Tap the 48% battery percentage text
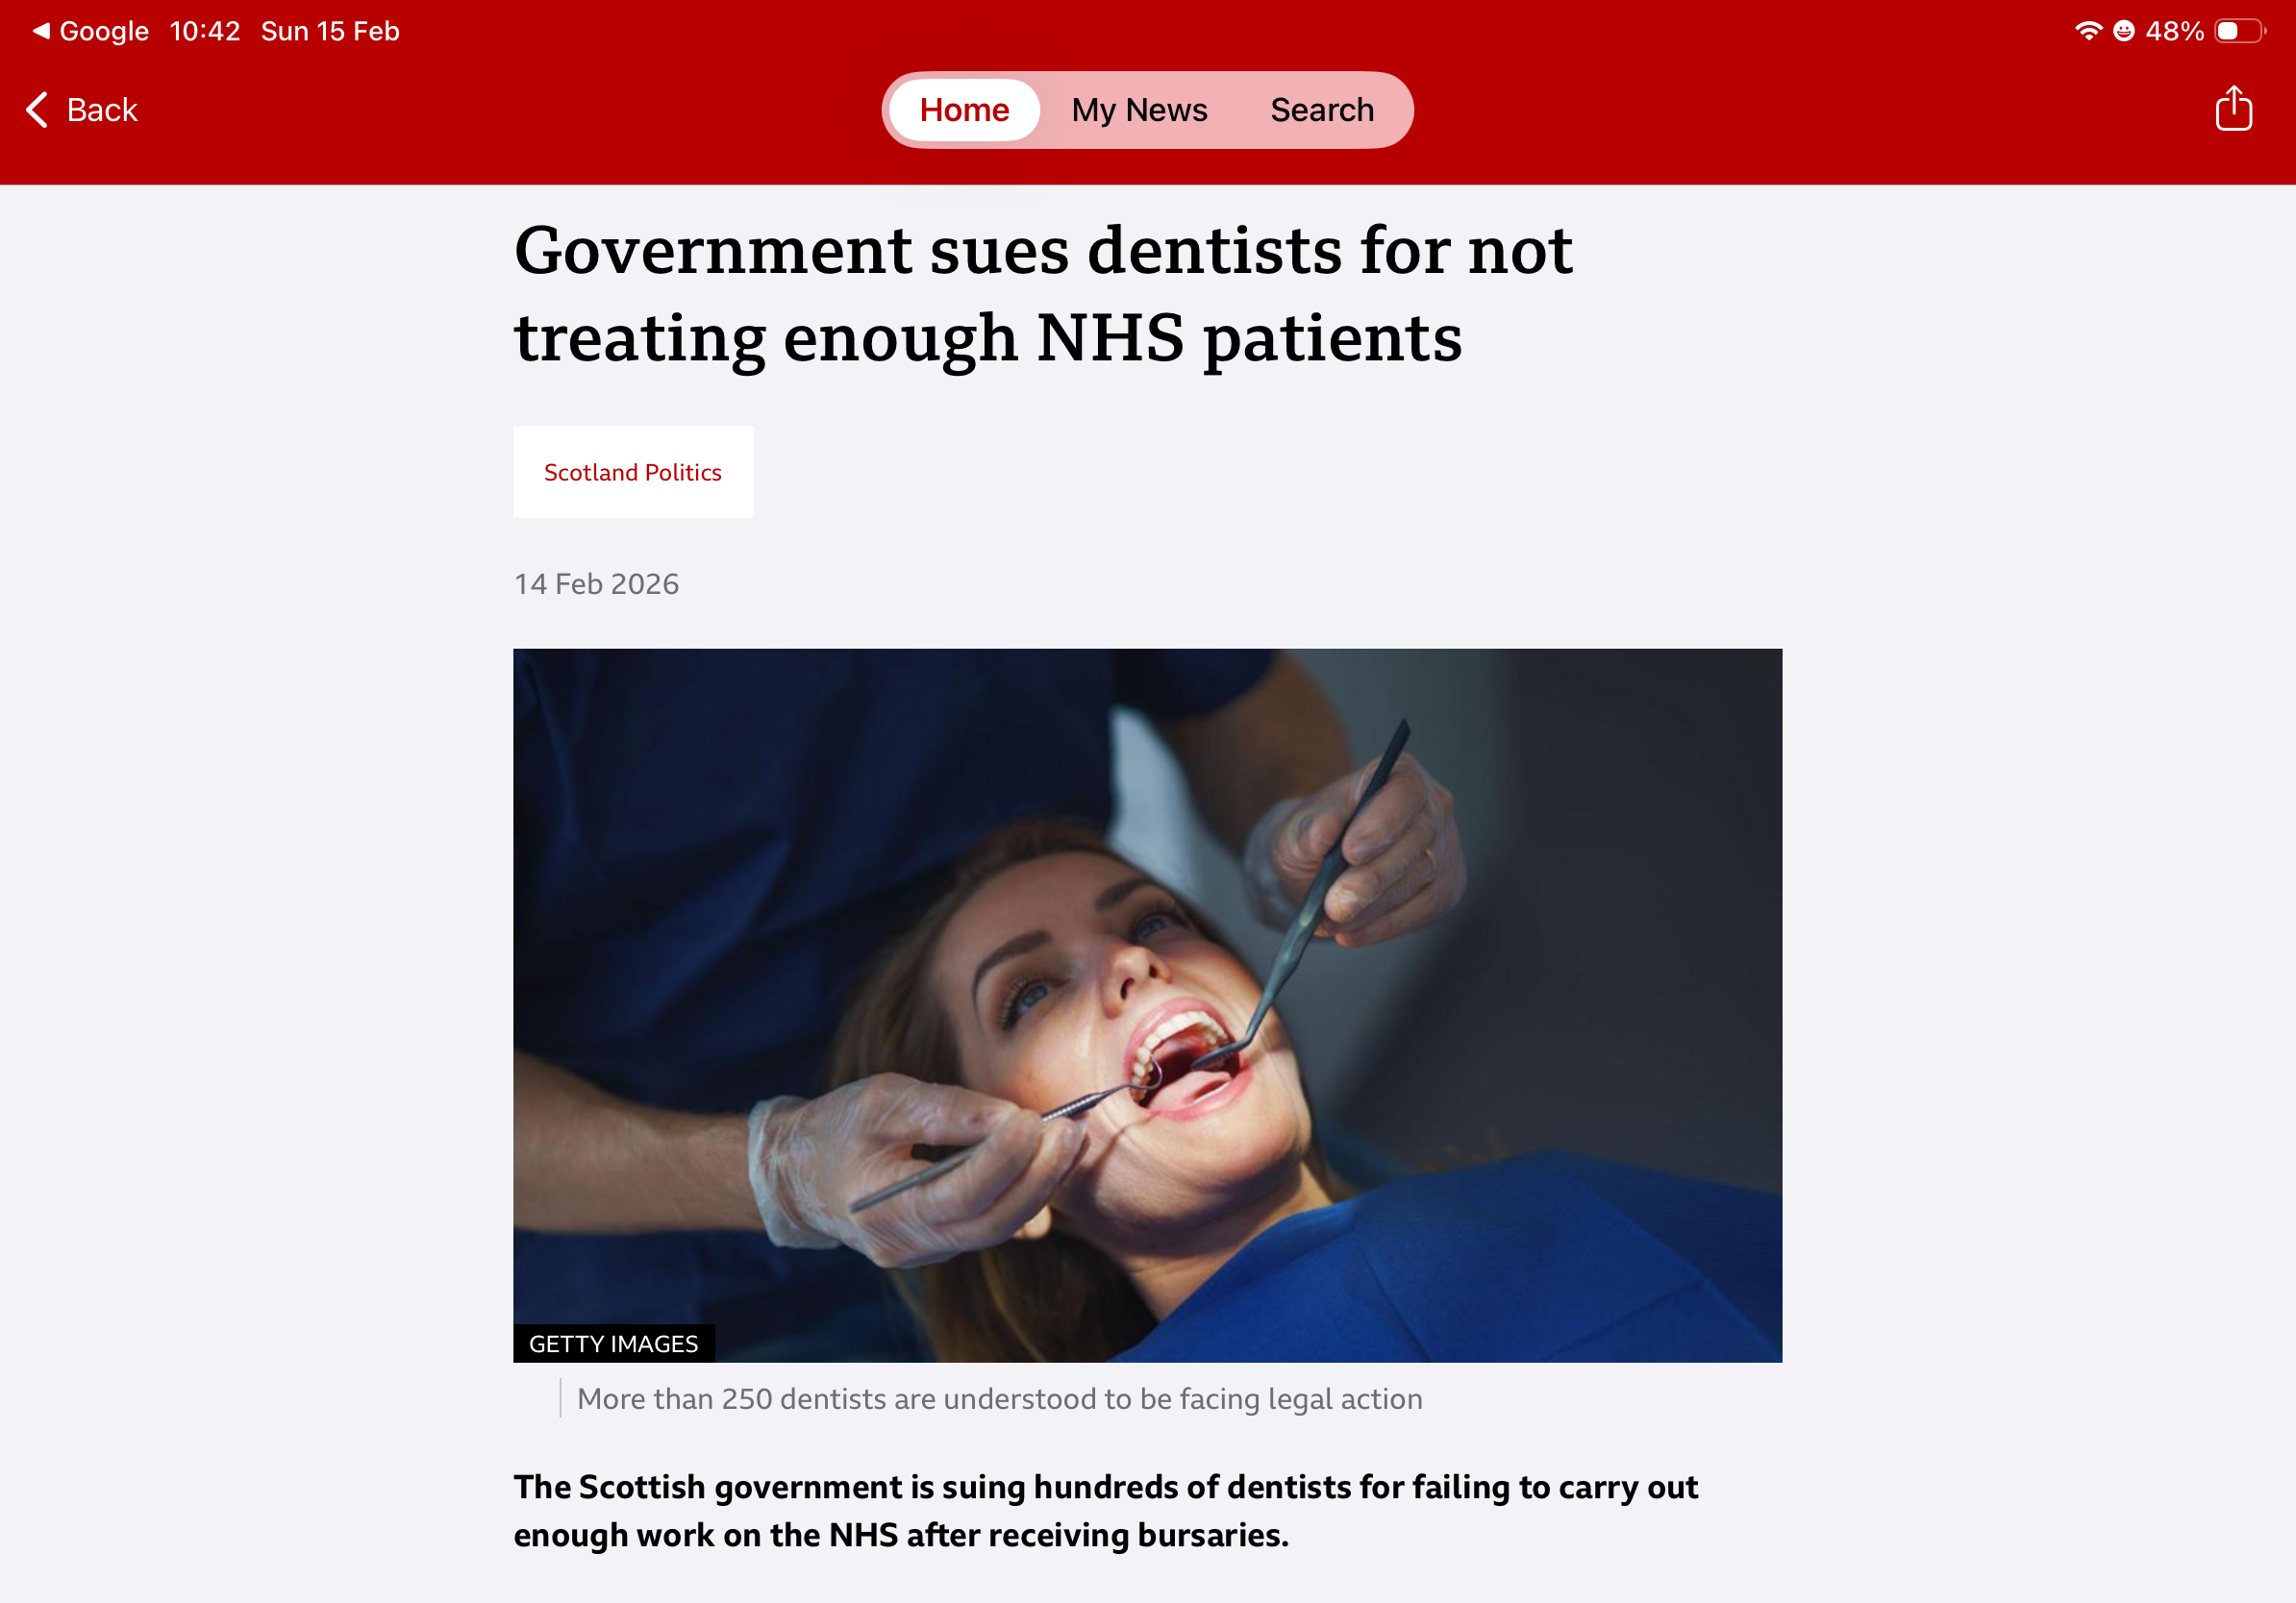Image resolution: width=2296 pixels, height=1603 pixels. click(x=2174, y=31)
